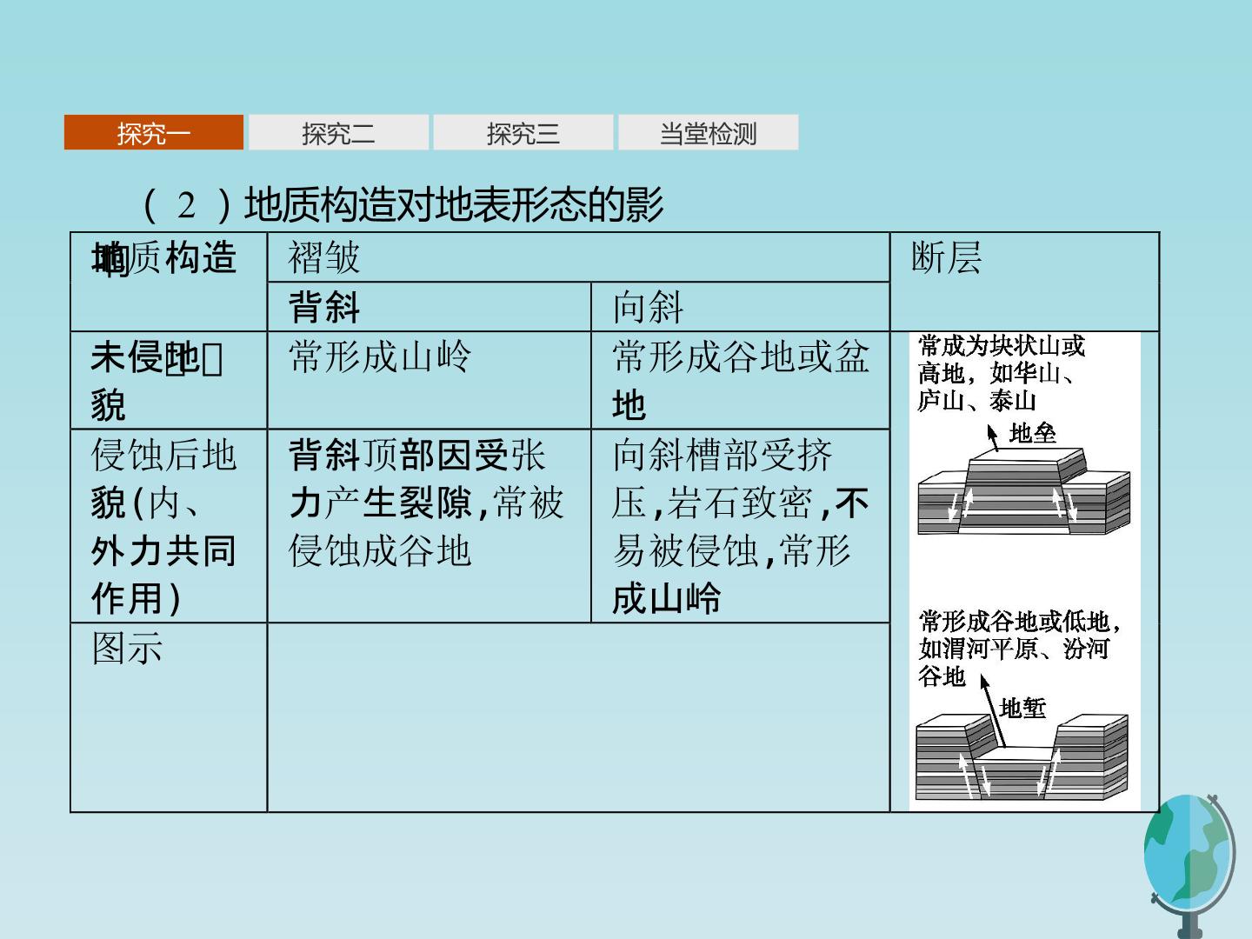Click the 常形成谷地或低地 caption text
The width and height of the screenshot is (1252, 939).
point(1019,649)
